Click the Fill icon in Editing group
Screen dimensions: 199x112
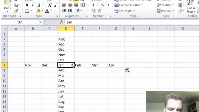click(x=180, y=5)
